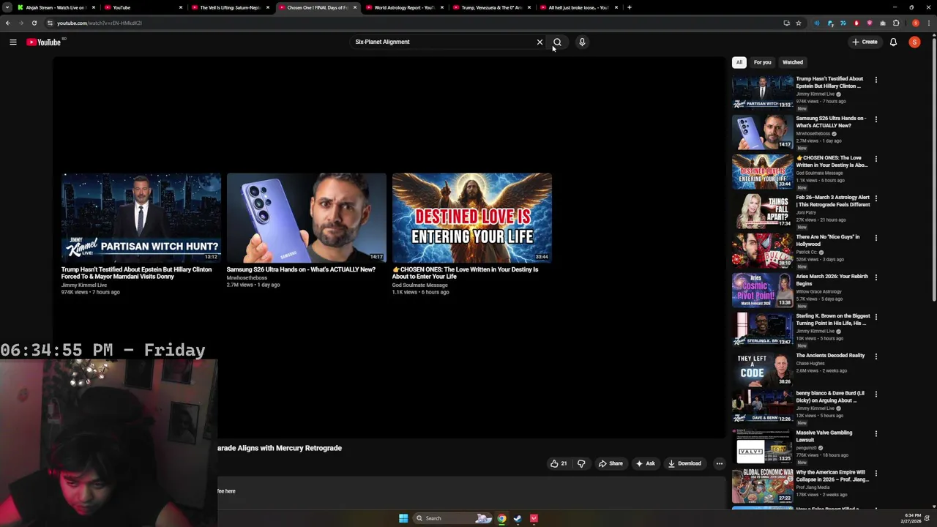
Task: Open the notifications bell
Action: point(893,42)
